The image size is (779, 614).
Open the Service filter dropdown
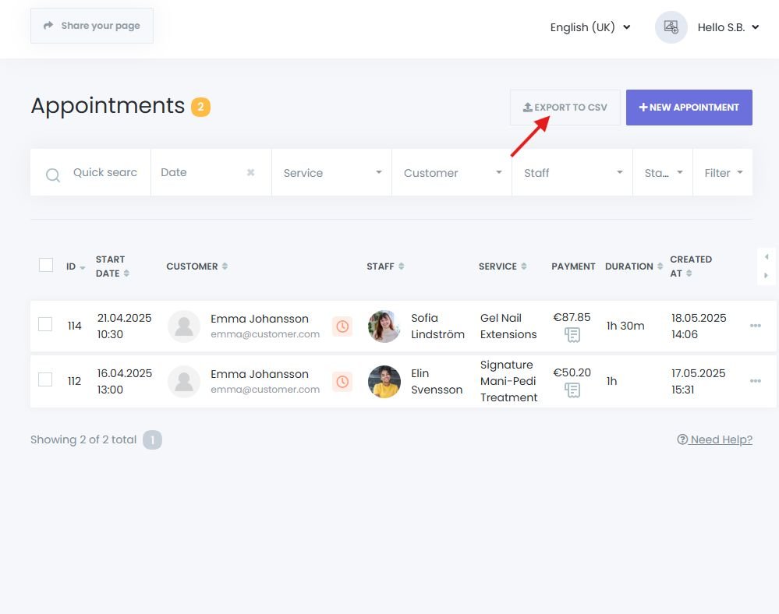point(331,173)
